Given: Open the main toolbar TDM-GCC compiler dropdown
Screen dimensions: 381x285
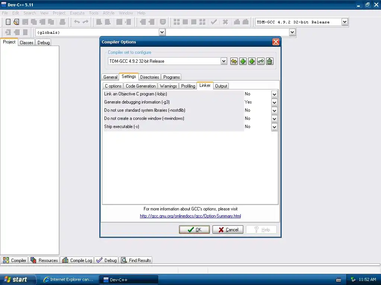Looking at the screenshot, I should [345, 22].
